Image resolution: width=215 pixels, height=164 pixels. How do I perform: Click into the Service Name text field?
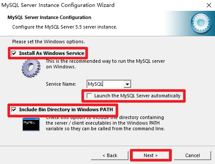[106, 84]
